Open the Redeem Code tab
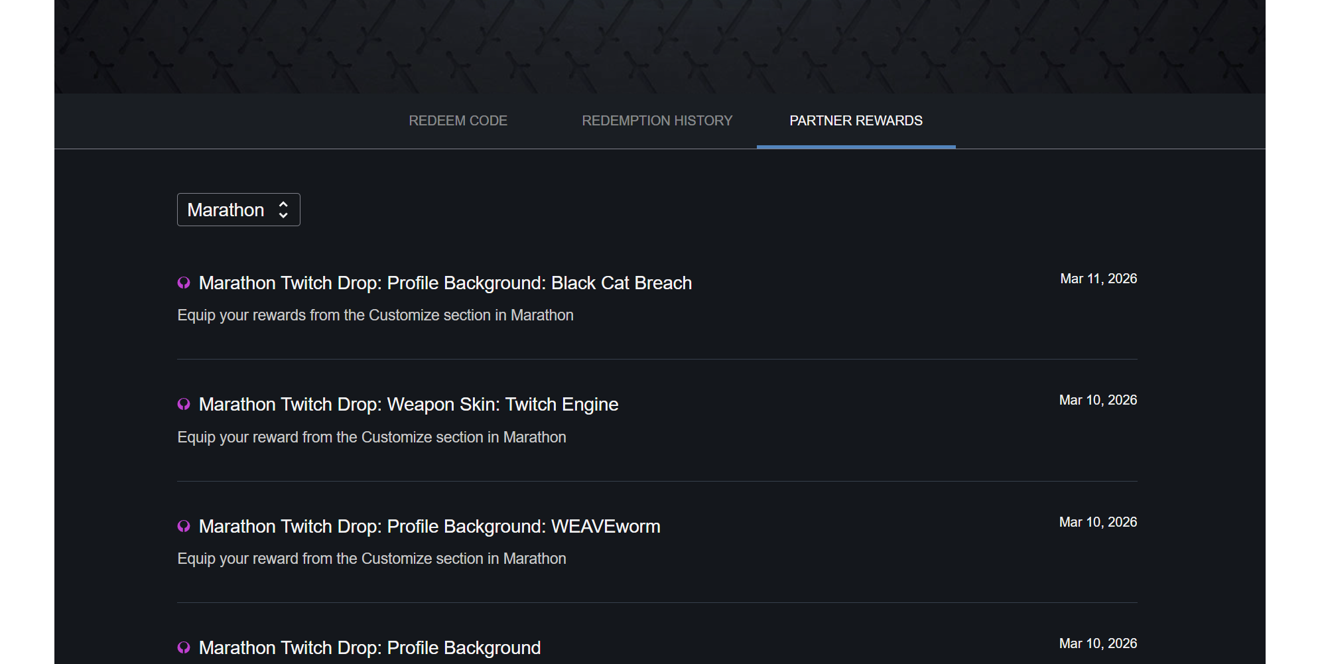This screenshot has width=1320, height=664. click(458, 121)
